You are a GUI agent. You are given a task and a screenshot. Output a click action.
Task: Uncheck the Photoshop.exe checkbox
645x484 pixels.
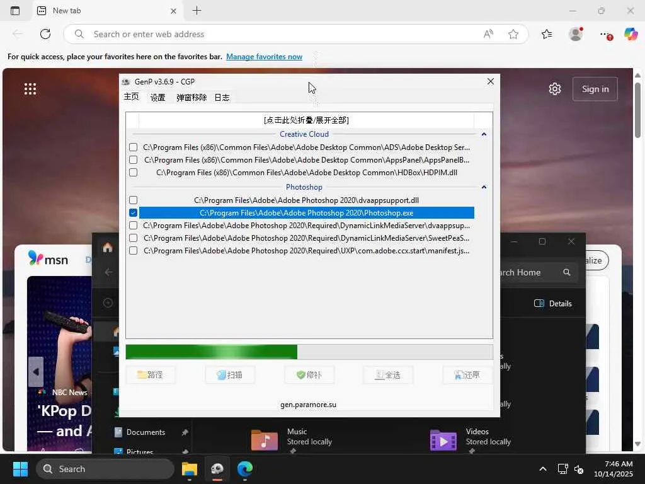pos(133,213)
